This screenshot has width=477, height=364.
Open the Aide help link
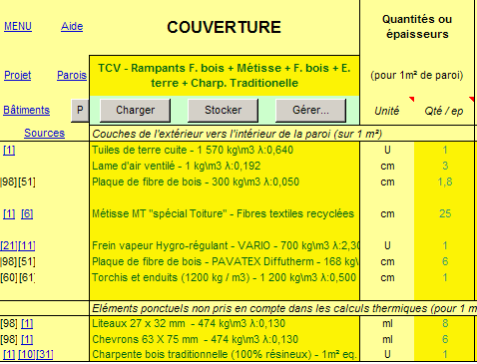[x=72, y=26]
